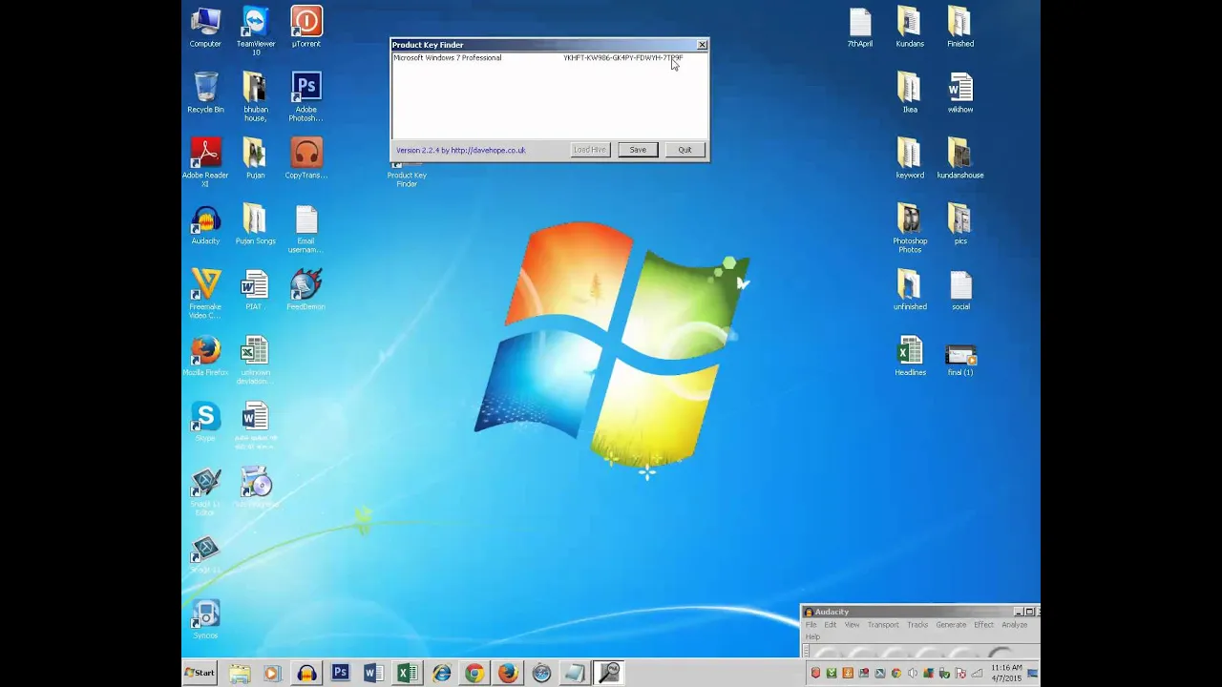The image size is (1222, 687).
Task: Select the wikihow Word document
Action: pos(960,94)
